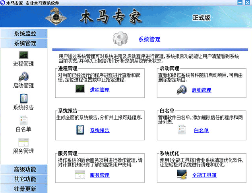Click the gear icon next to 系统管理 heading
This screenshot has width=252, height=193.
tap(120, 39)
